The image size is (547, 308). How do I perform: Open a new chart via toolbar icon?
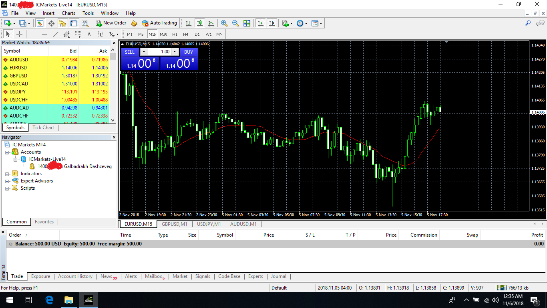[7, 23]
